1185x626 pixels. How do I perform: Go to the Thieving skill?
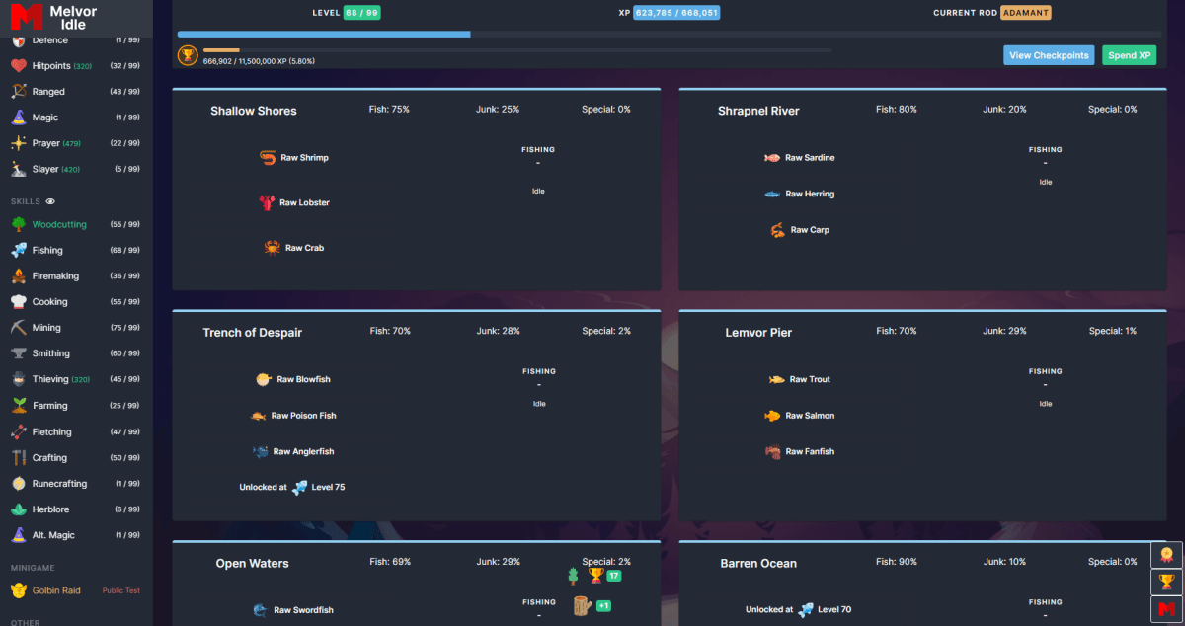click(49, 379)
